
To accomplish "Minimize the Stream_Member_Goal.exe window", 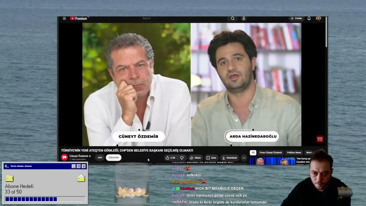I will tap(74, 166).
